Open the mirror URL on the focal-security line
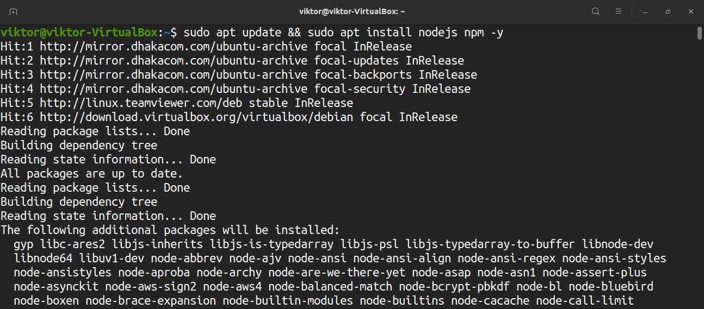Screen dimensions: 704x309 click(x=174, y=89)
